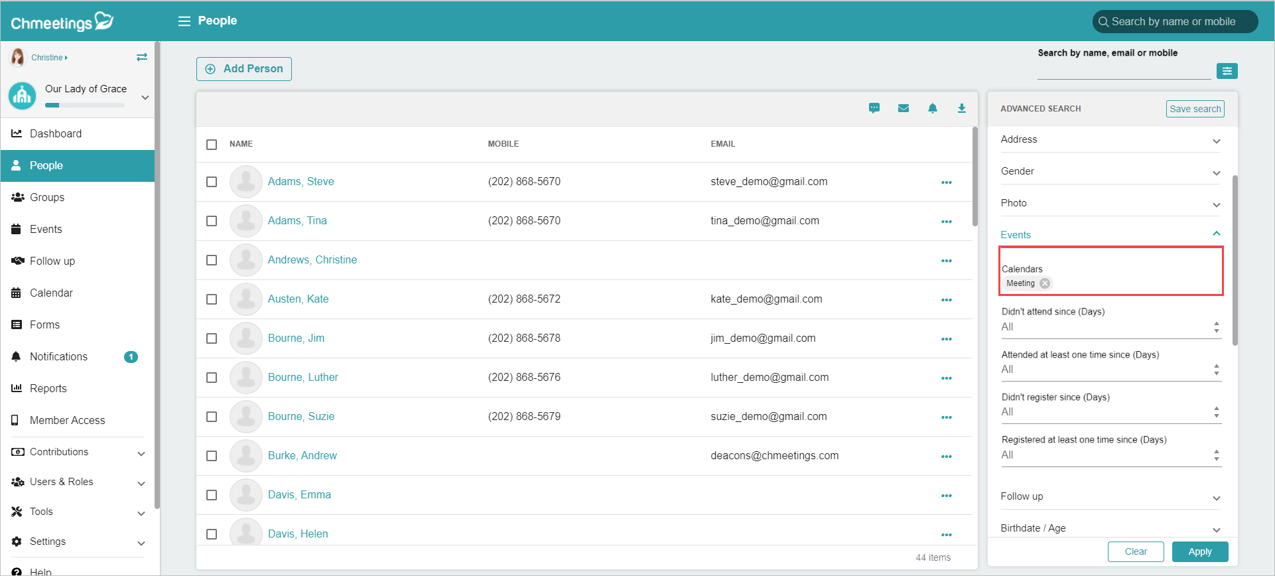Screen dimensions: 1275x576
Task: Check the box for Bourne, Suzie
Action: pyautogui.click(x=212, y=417)
